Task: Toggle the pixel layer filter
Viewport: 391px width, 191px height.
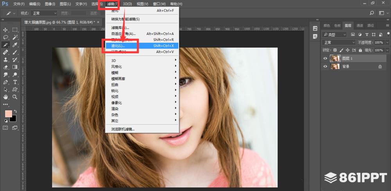Action: (x=353, y=34)
